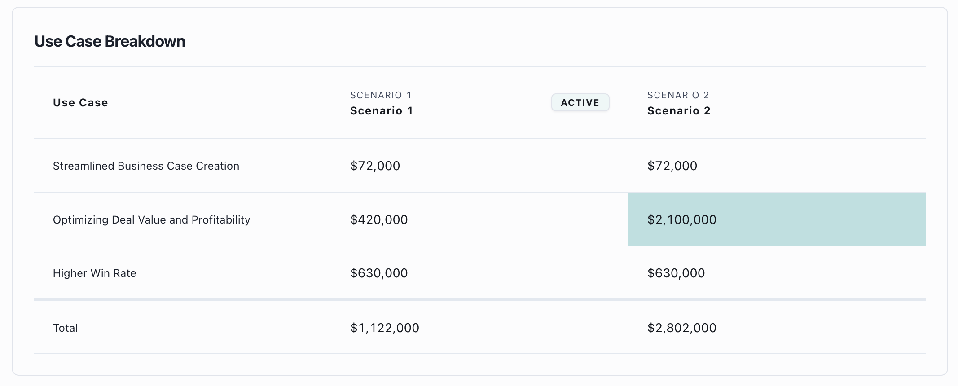Image resolution: width=958 pixels, height=386 pixels.
Task: Click the highlighted $2,100,000 cell
Action: (681, 220)
